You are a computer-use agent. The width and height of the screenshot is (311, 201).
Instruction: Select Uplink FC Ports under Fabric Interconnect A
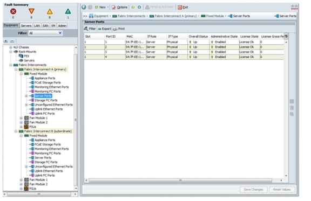tap(44, 114)
